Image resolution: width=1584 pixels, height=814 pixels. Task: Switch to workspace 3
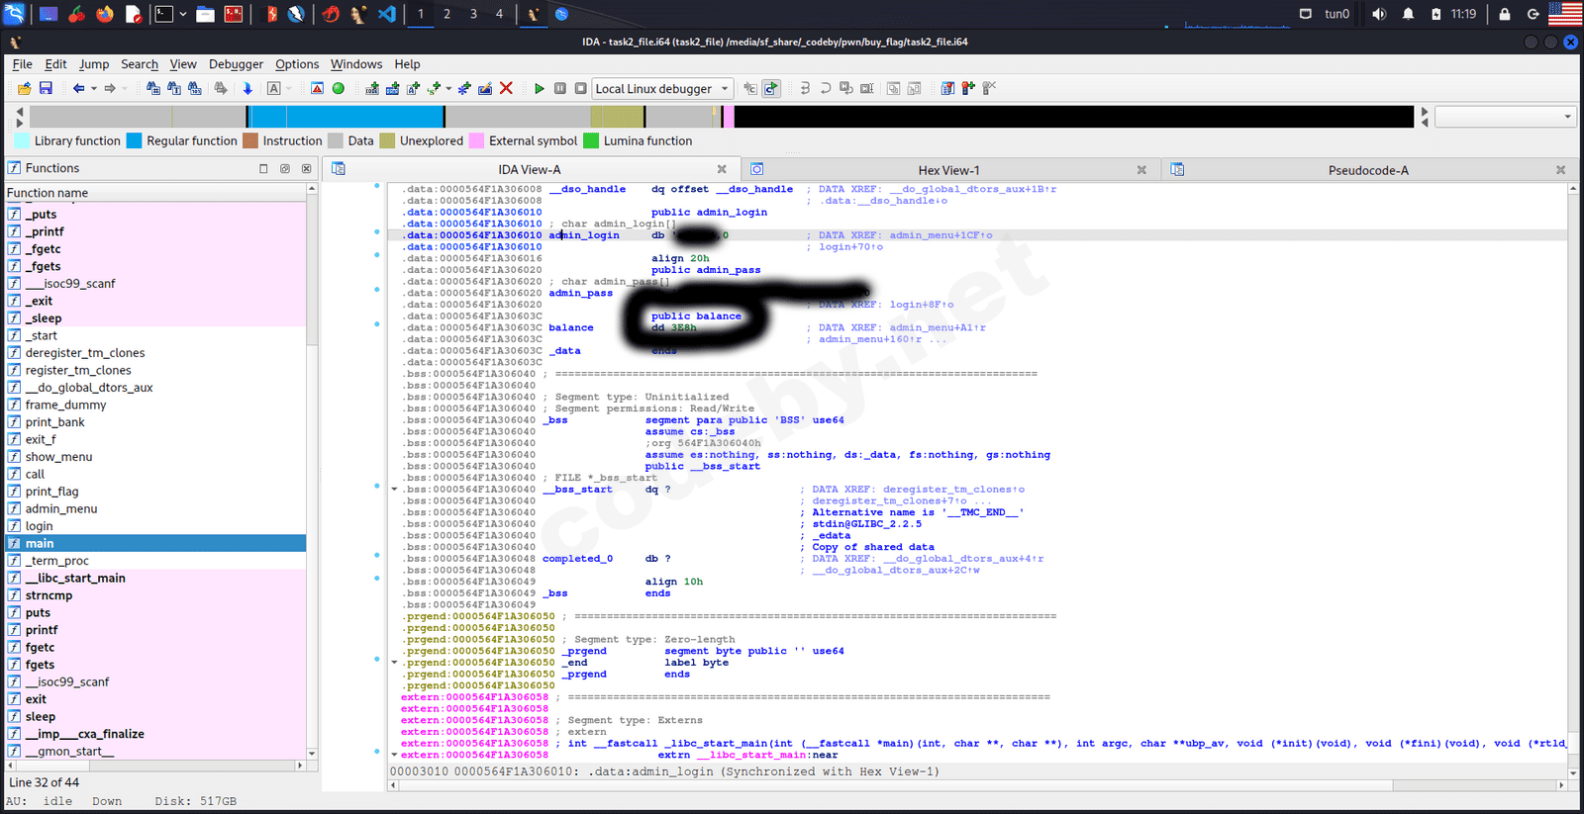coord(473,14)
